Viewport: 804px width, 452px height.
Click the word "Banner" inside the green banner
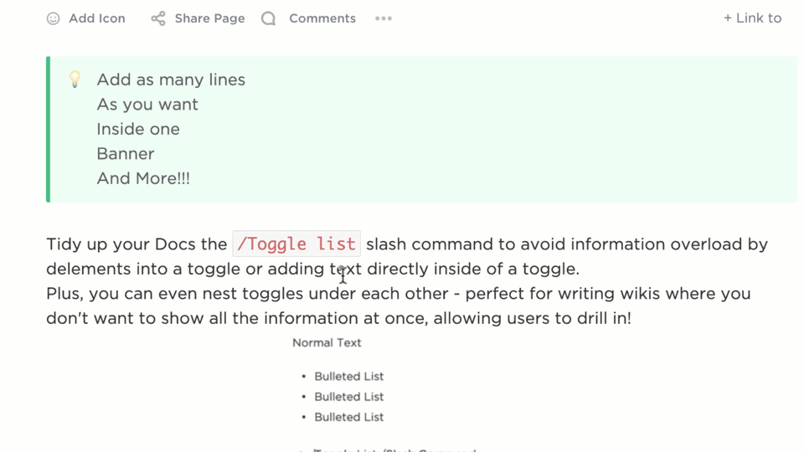click(126, 154)
